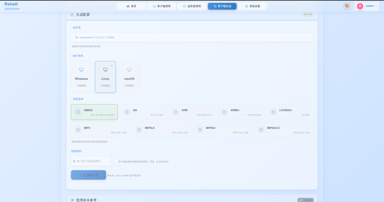Click the admin avatar circle
Screen dimensions: 384x202
360,6
